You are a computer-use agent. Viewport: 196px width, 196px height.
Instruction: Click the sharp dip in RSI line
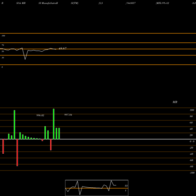tap(25, 59)
